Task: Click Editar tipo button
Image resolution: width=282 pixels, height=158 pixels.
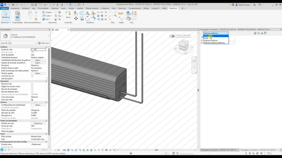Action: coord(44,43)
